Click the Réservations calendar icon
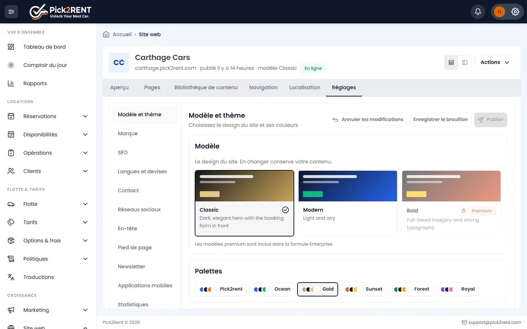Screen dimensions: 527x329 tap(11, 116)
